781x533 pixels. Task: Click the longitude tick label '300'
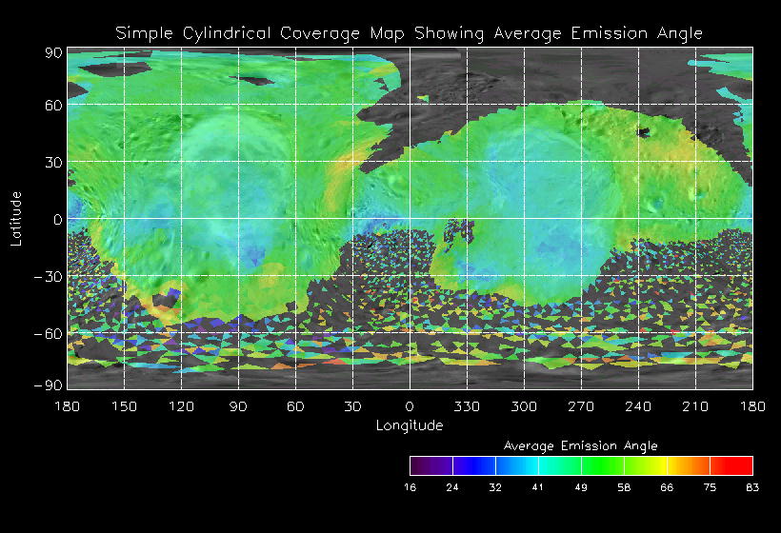click(524, 406)
